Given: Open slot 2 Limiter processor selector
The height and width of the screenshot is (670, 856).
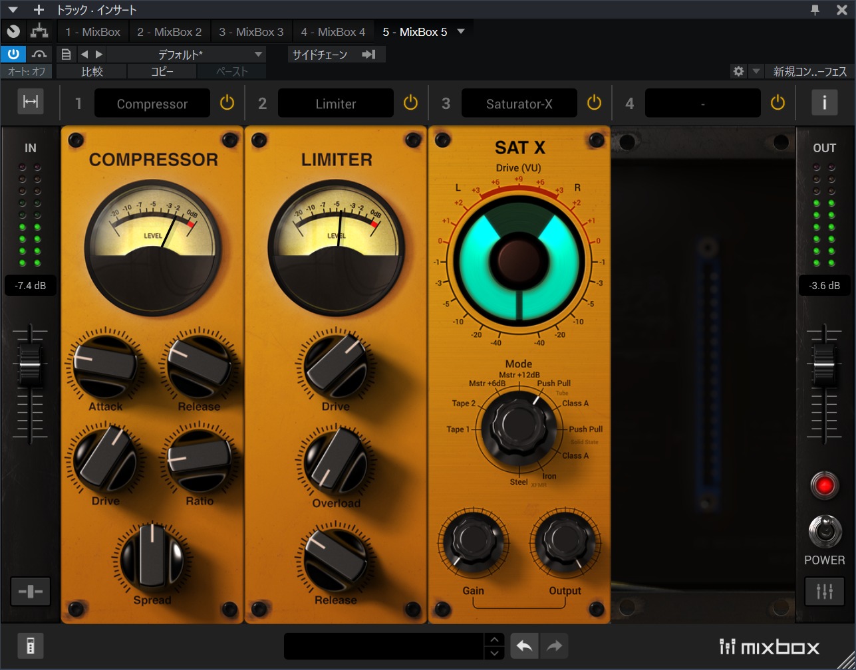Looking at the screenshot, I should (x=336, y=103).
